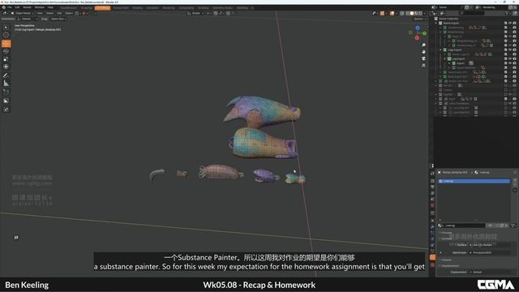Select the Transform tool
The height and width of the screenshot is (292, 519).
6,67
